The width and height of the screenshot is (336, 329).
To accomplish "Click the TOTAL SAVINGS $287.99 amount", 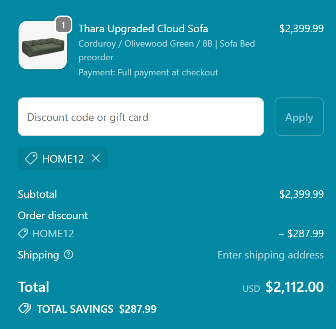I will tap(138, 309).
